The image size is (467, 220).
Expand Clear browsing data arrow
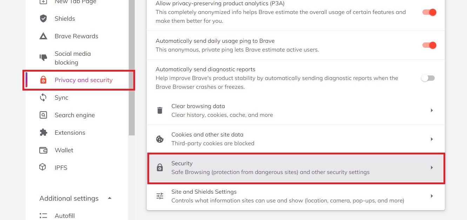(x=432, y=111)
